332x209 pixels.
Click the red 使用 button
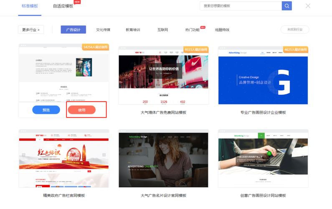(x=82, y=110)
